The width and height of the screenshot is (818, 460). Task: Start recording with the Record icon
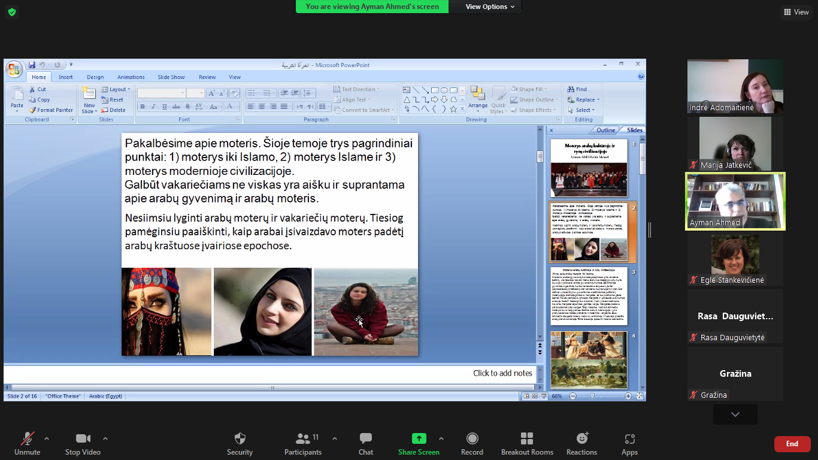pos(472,439)
